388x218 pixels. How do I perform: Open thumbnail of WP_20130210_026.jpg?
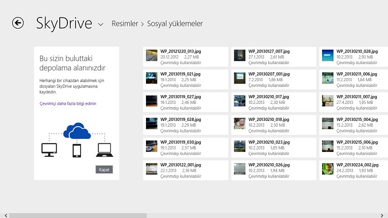pos(240,169)
